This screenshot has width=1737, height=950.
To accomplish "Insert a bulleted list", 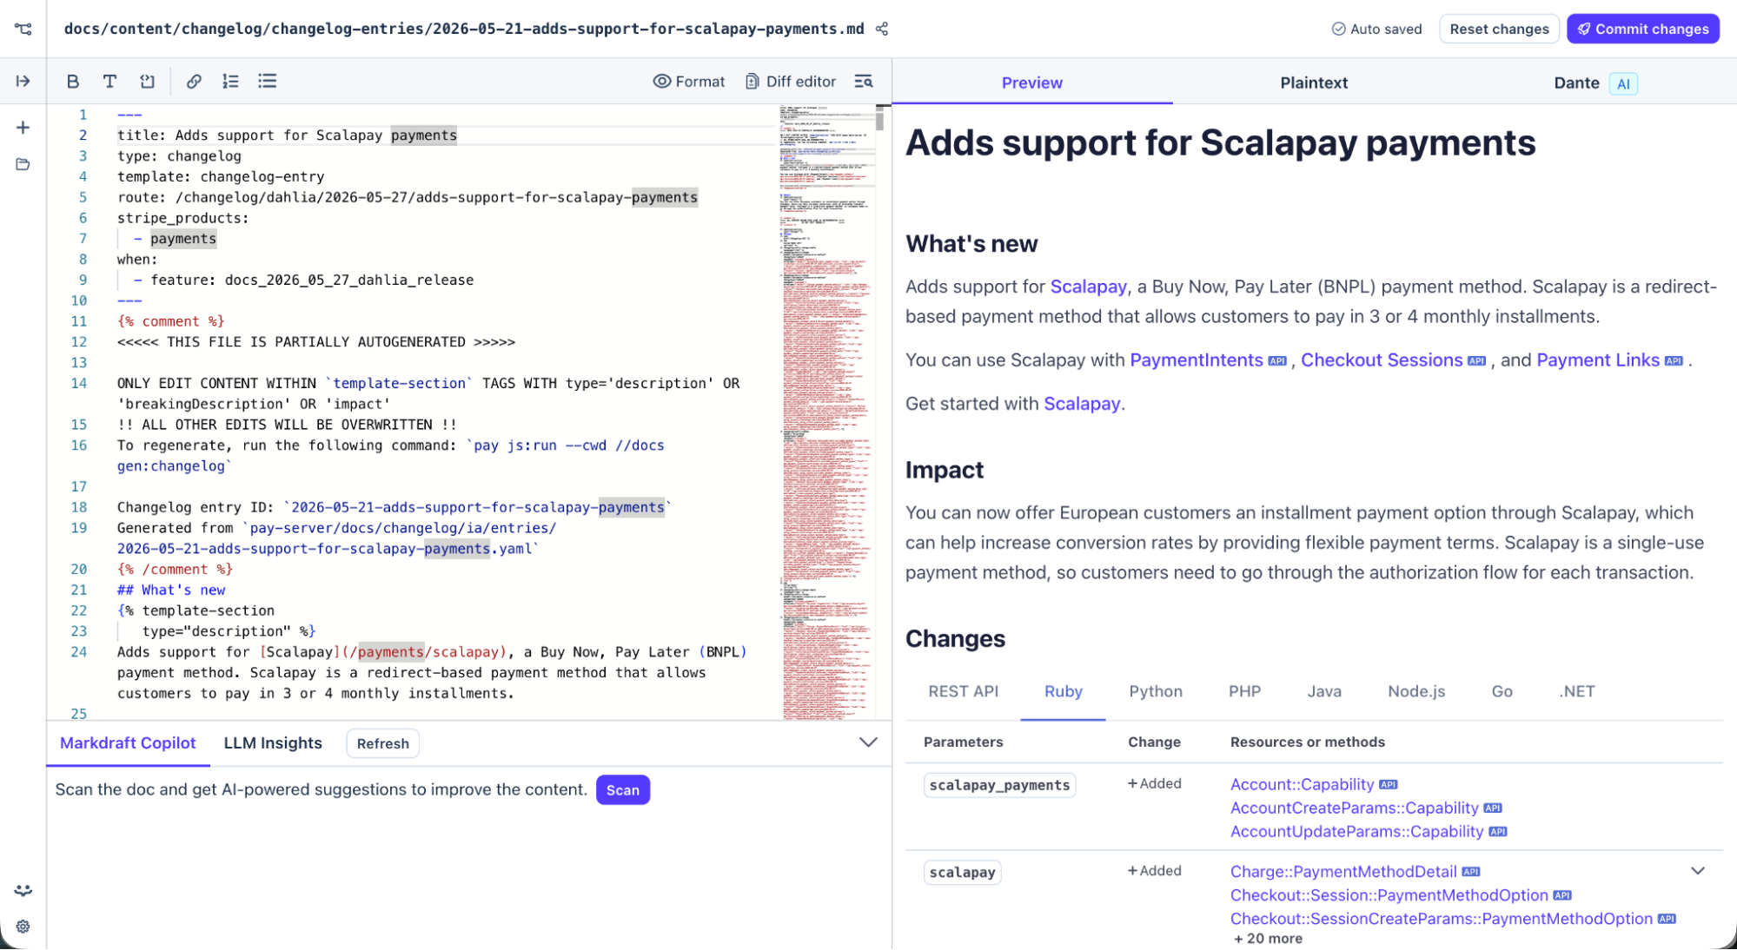I will pos(267,82).
